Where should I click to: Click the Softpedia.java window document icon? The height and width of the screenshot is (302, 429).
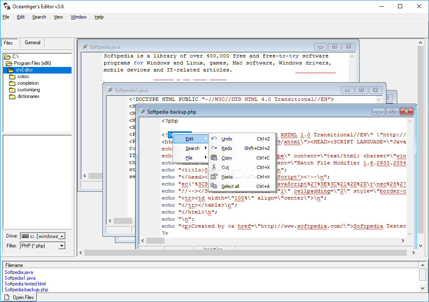[x=85, y=47]
